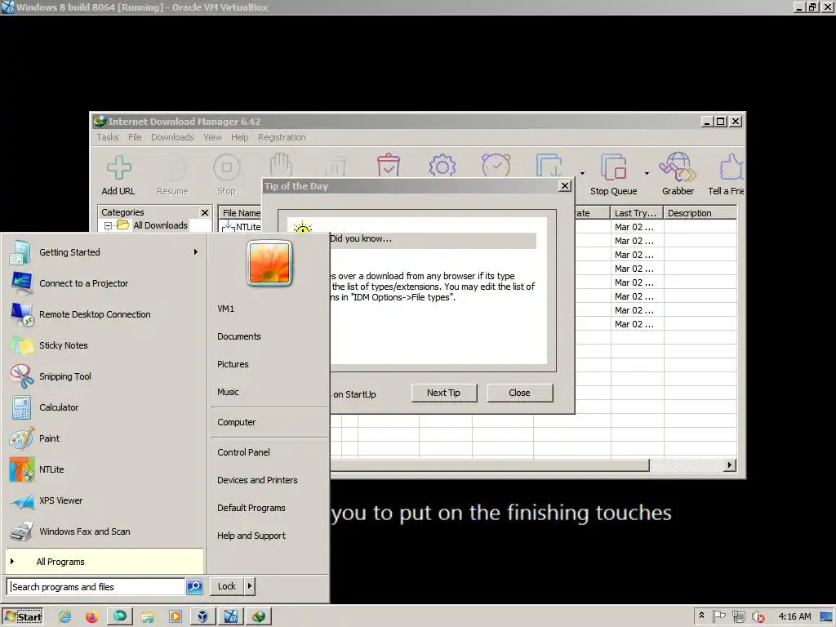Open Devices and Printers

click(x=257, y=480)
